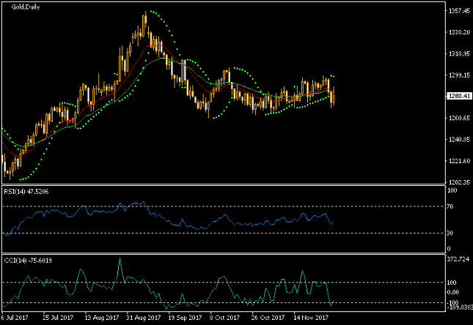
Task: Select the 1240.85 price axis label
Action: (x=459, y=140)
